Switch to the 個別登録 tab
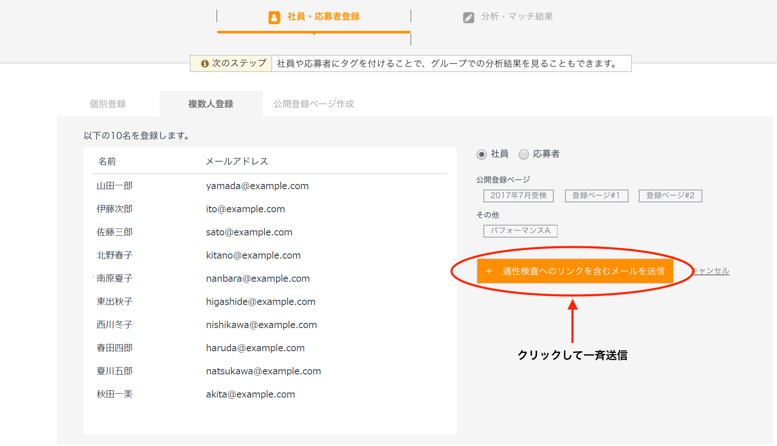Image resolution: width=777 pixels, height=446 pixels. [106, 103]
